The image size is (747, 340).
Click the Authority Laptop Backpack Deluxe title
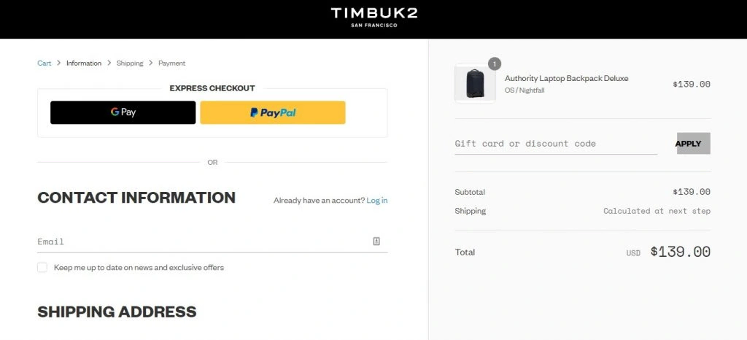click(566, 78)
